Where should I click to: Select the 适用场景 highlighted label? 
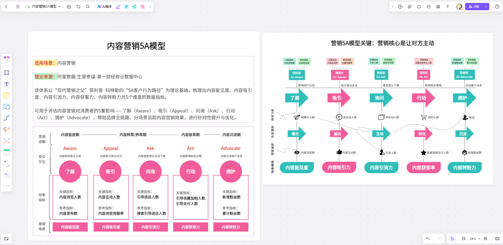click(x=45, y=63)
